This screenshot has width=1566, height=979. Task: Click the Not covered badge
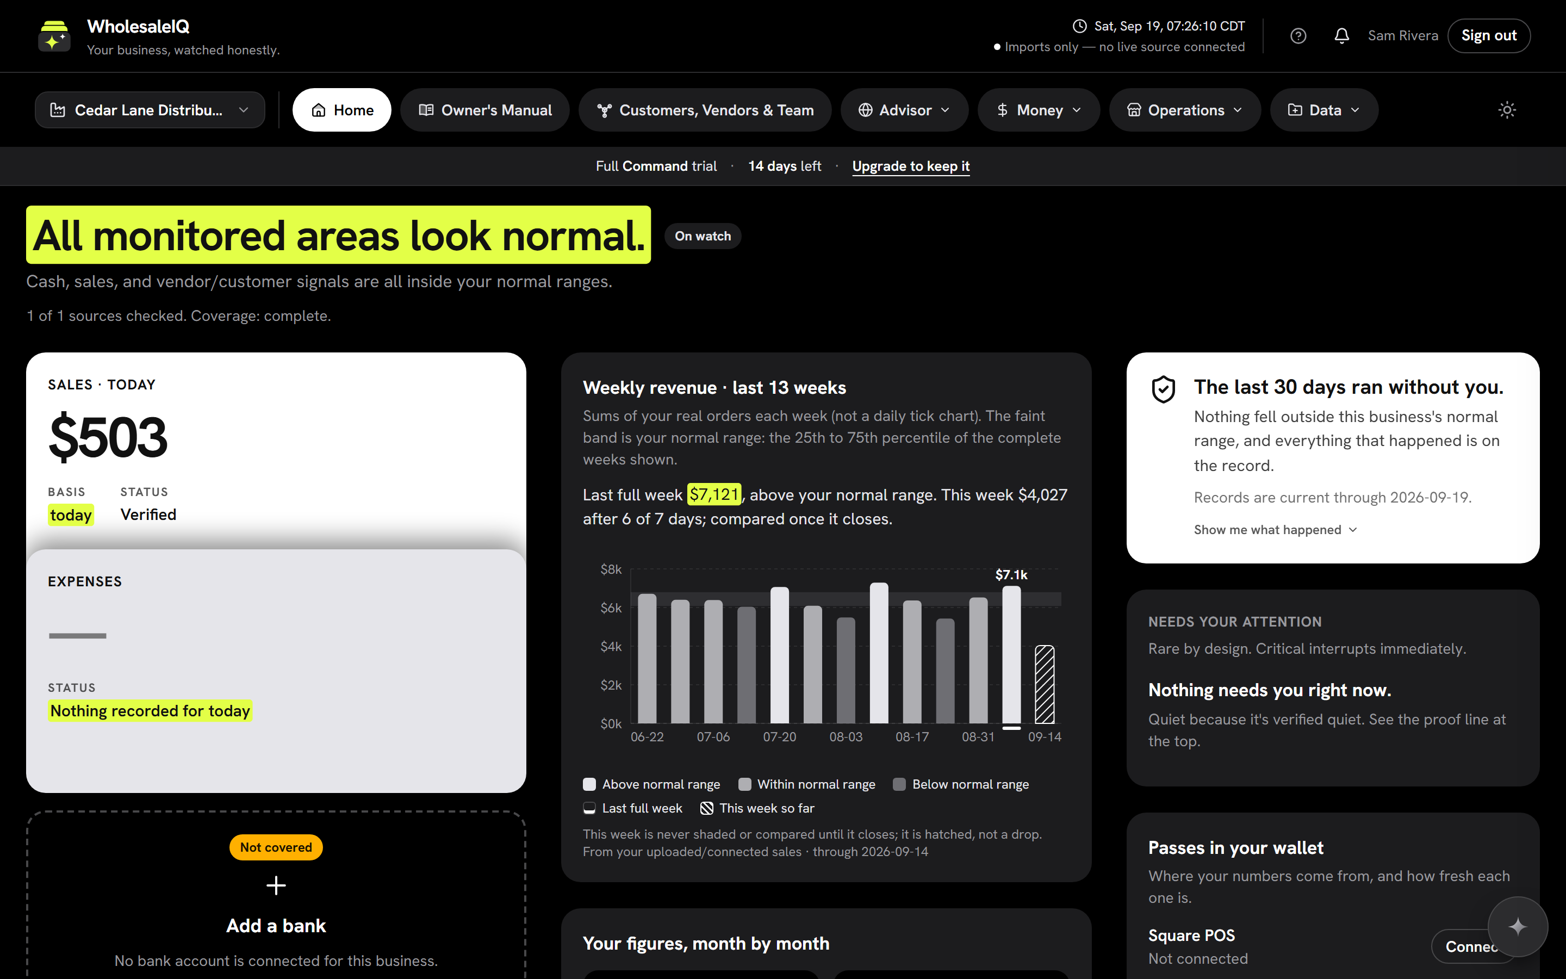pos(276,847)
